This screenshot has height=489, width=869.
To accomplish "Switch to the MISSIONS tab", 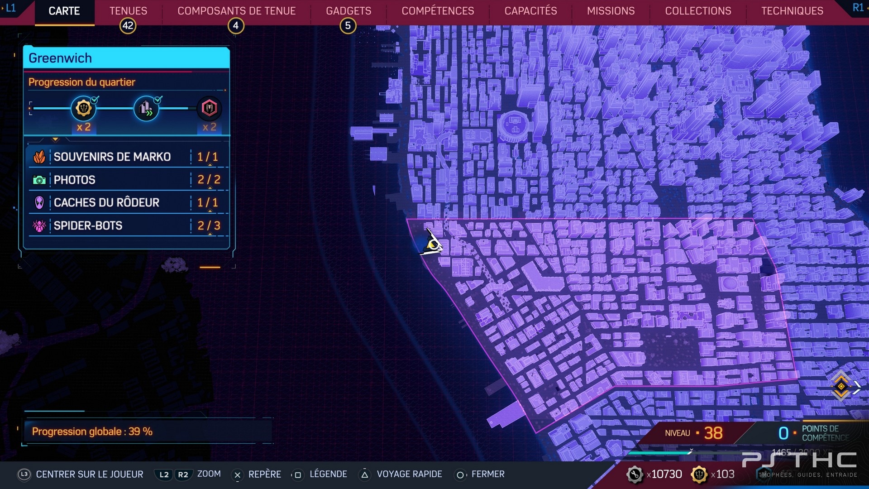I will point(611,11).
